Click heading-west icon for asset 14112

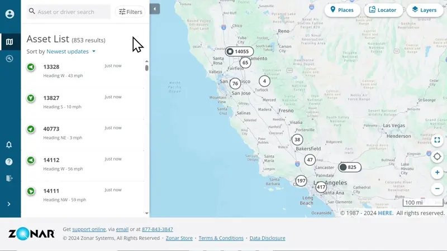click(31, 160)
